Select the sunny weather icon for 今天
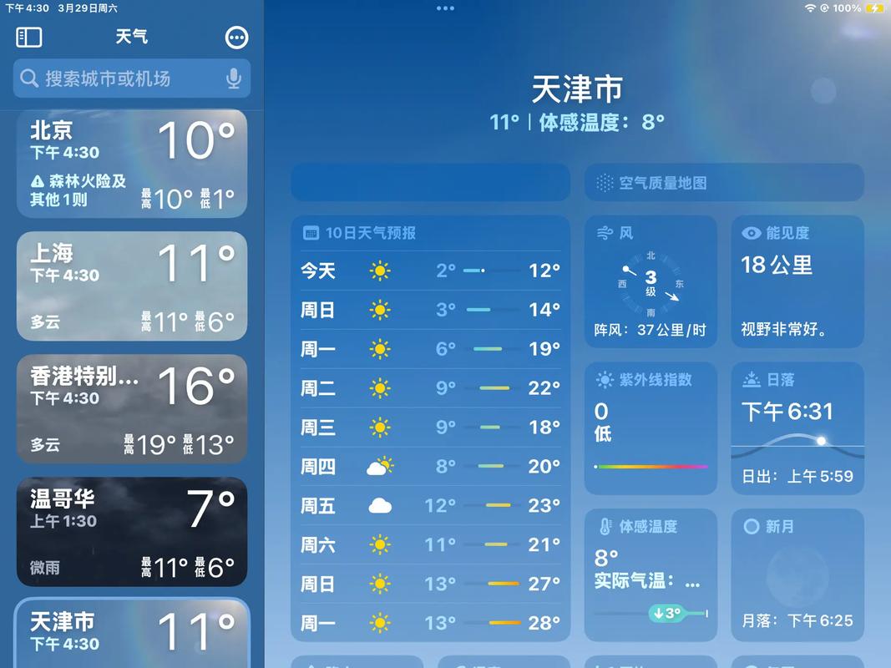The image size is (891, 668). coord(381,271)
